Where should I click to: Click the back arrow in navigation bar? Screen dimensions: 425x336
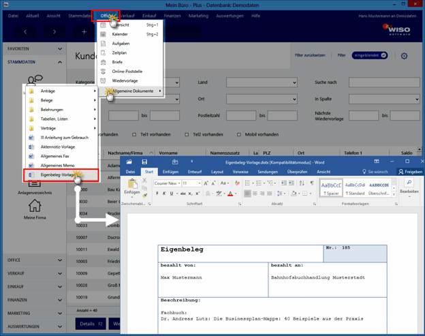pyautogui.click(x=25, y=31)
